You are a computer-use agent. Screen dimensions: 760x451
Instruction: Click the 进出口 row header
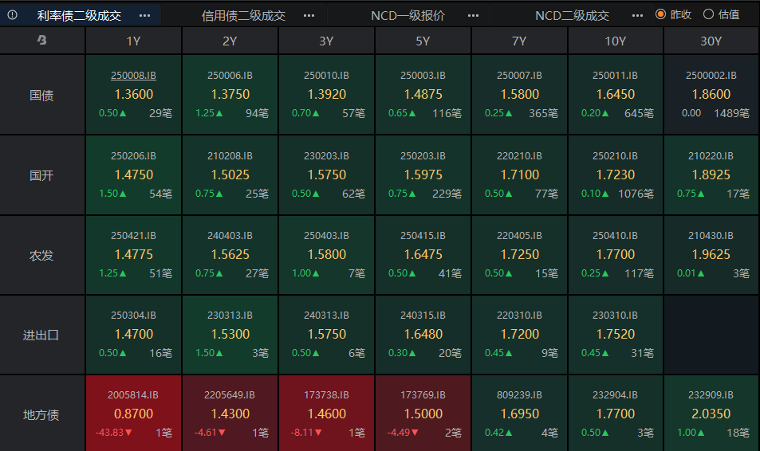coord(42,335)
